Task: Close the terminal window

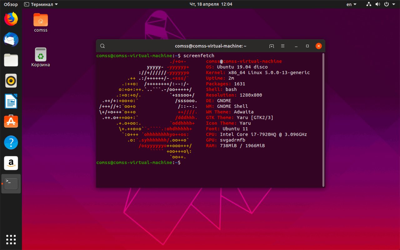Action: click(318, 46)
